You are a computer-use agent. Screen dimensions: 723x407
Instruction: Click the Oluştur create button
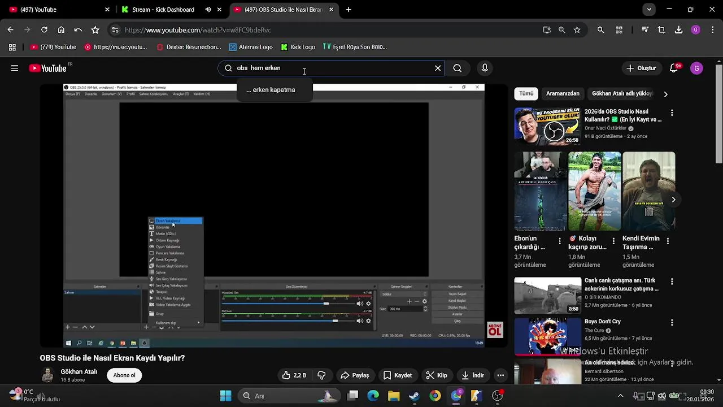pos(641,68)
